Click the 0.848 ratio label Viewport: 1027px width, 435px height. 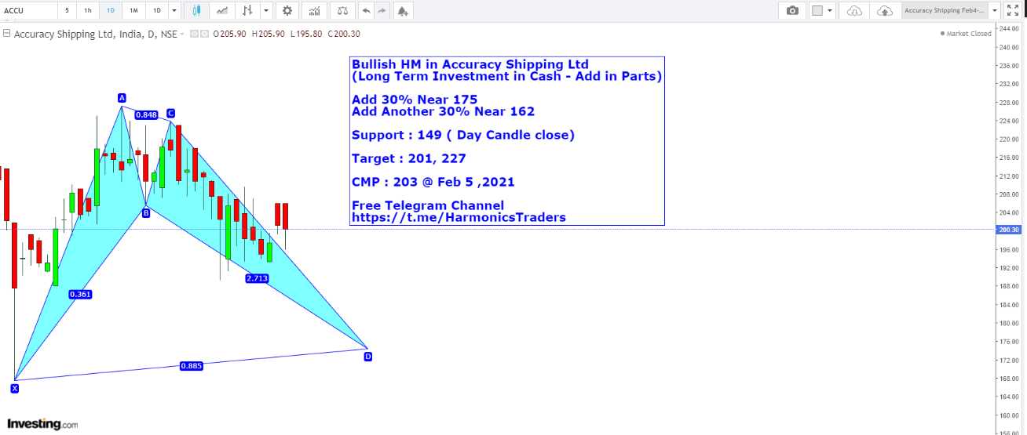coord(146,114)
